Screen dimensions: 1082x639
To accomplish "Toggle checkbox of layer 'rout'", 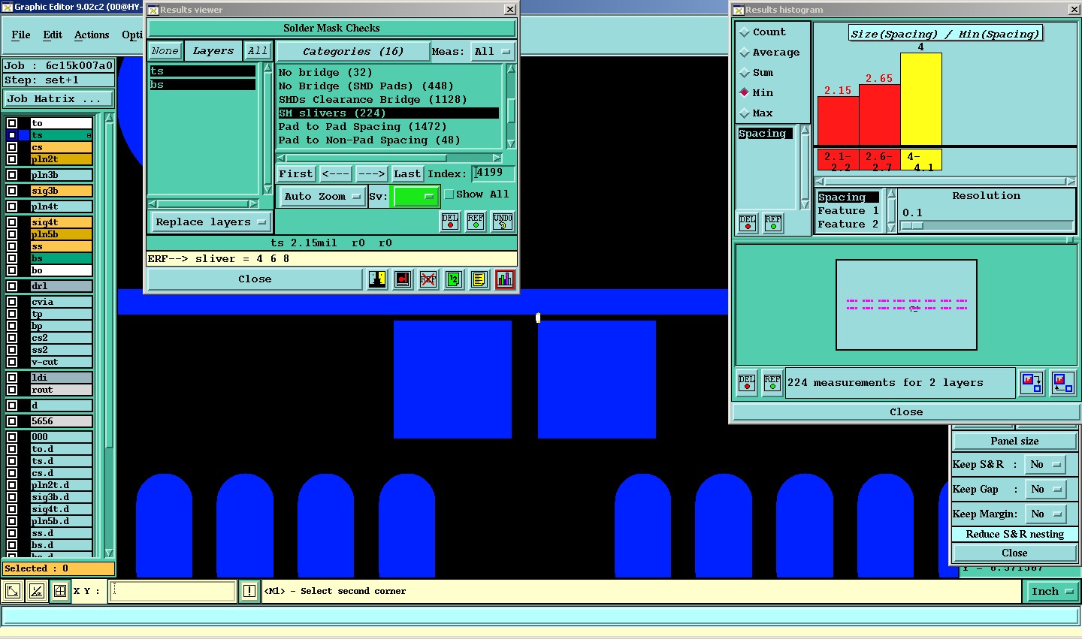I will (12, 390).
